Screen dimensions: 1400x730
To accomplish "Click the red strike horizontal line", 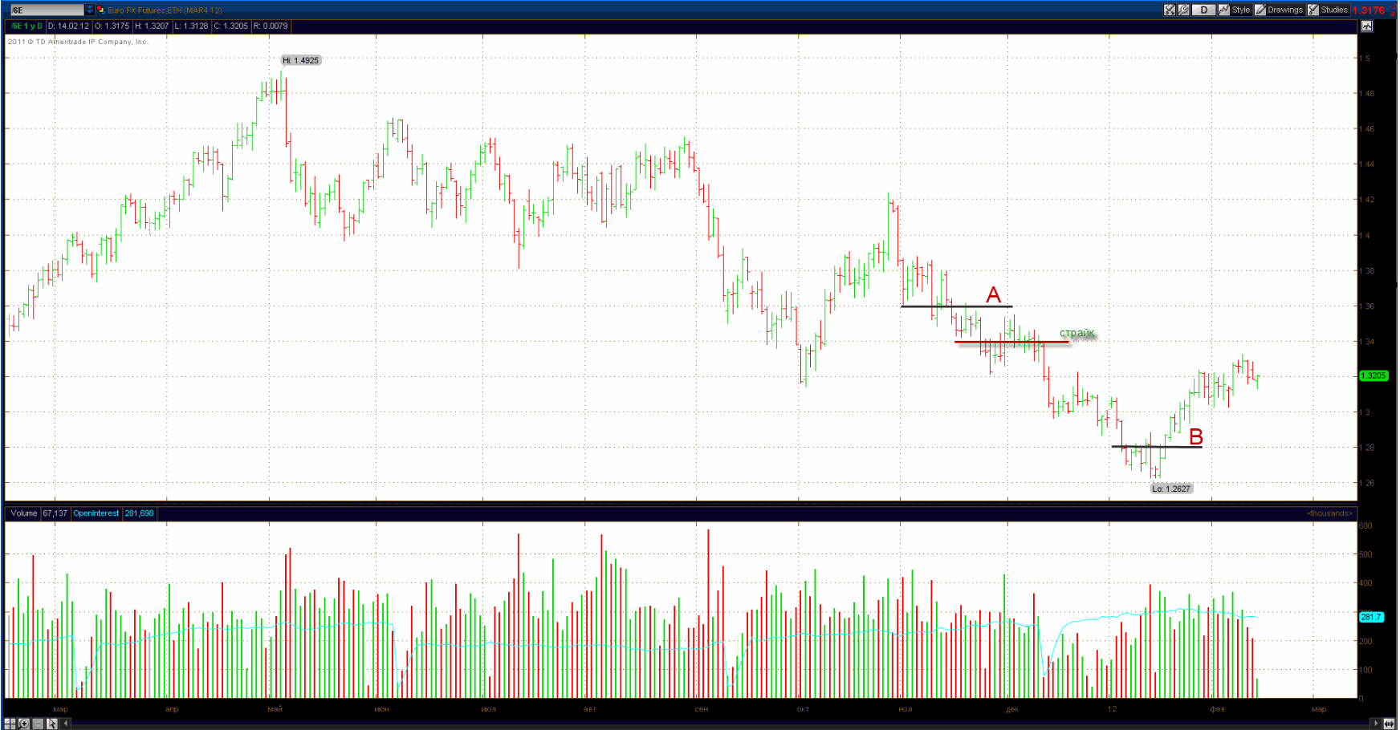I will (1011, 343).
